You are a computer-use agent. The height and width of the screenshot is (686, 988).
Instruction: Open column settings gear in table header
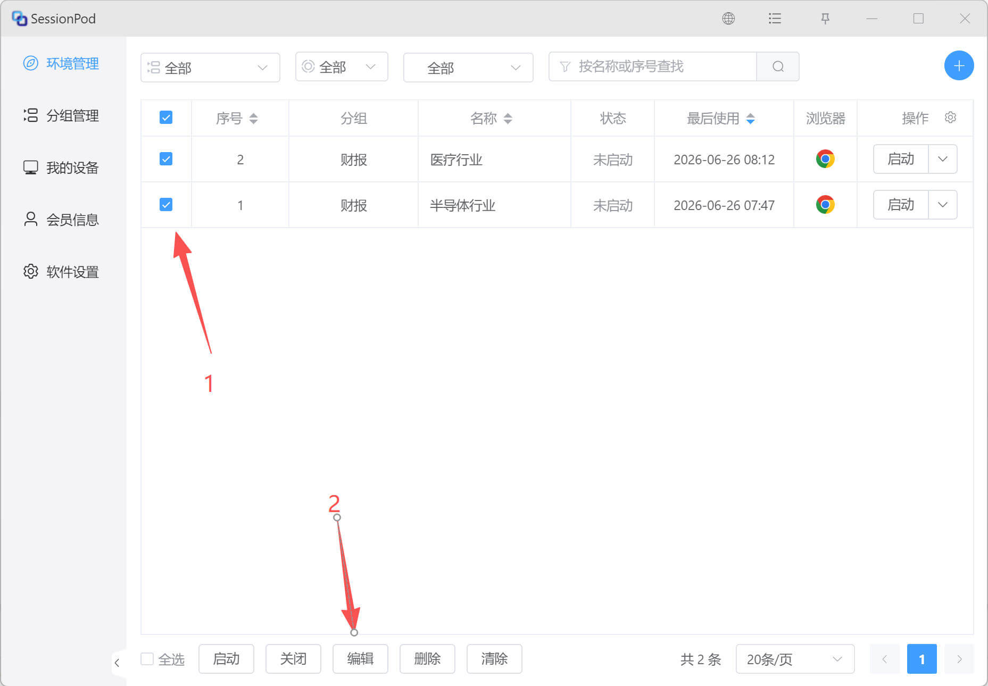951,117
